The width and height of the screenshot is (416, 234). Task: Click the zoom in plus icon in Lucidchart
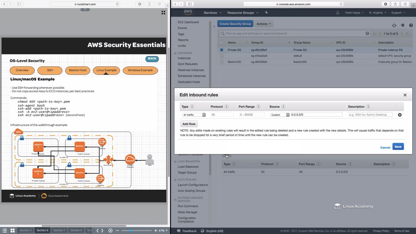(155, 230)
